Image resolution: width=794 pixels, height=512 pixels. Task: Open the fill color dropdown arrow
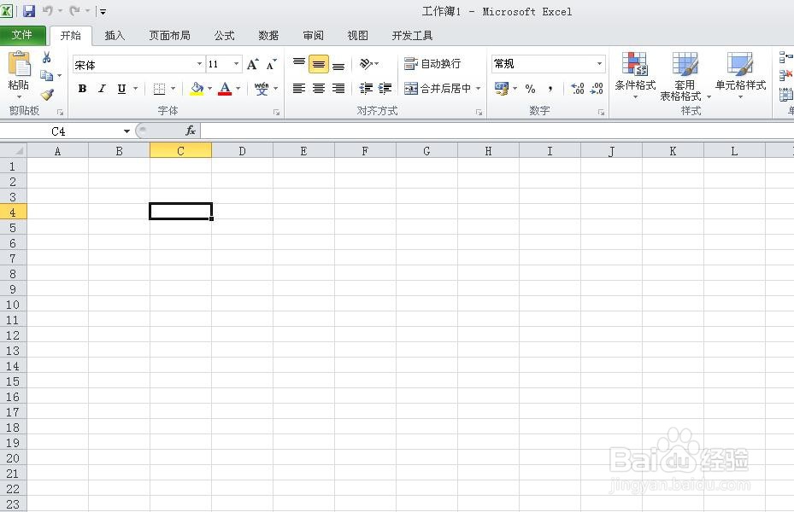(209, 89)
